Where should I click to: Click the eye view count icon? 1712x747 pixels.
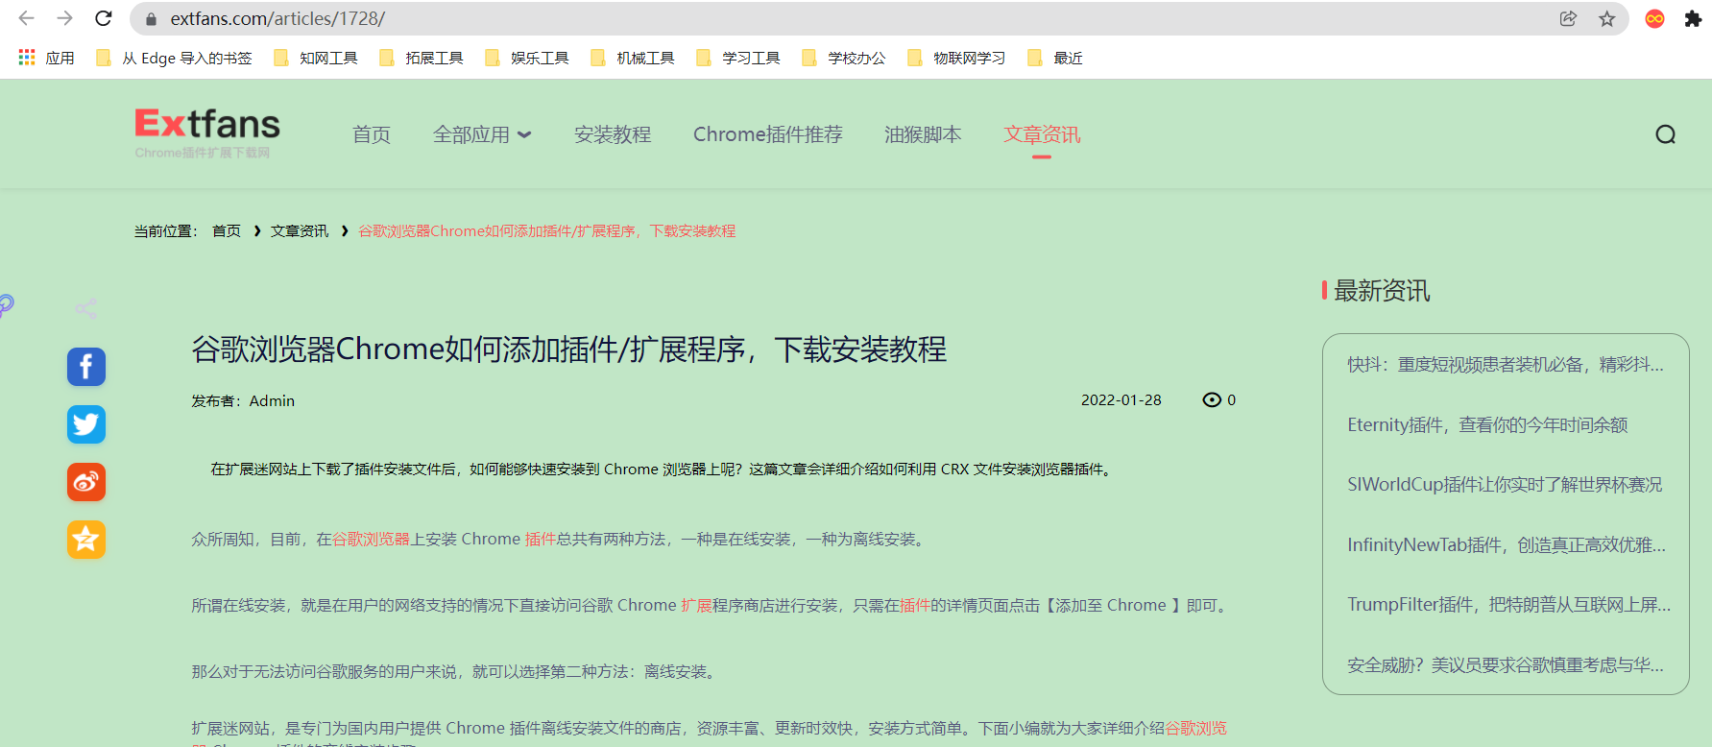click(x=1212, y=399)
